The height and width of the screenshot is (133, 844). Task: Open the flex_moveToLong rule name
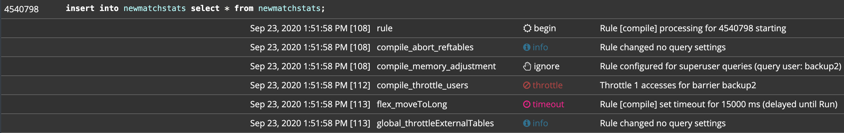[x=412, y=104]
